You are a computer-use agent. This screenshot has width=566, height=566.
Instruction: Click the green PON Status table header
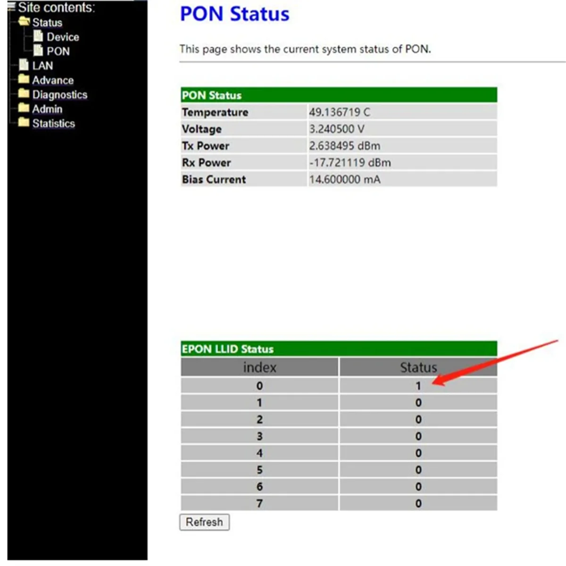(x=339, y=95)
